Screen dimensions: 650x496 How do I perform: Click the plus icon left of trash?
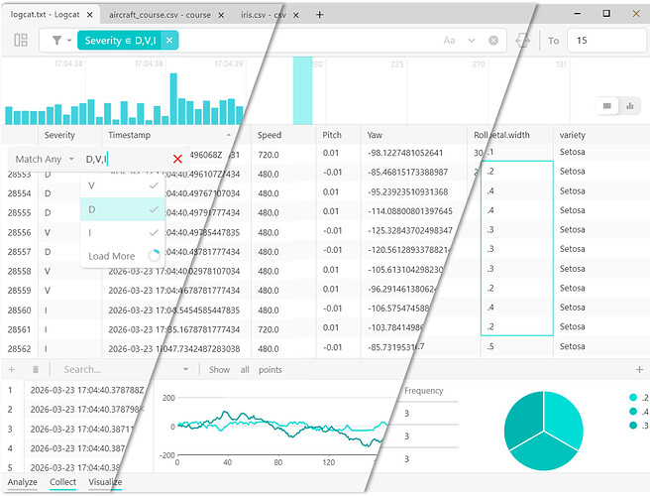[11, 369]
